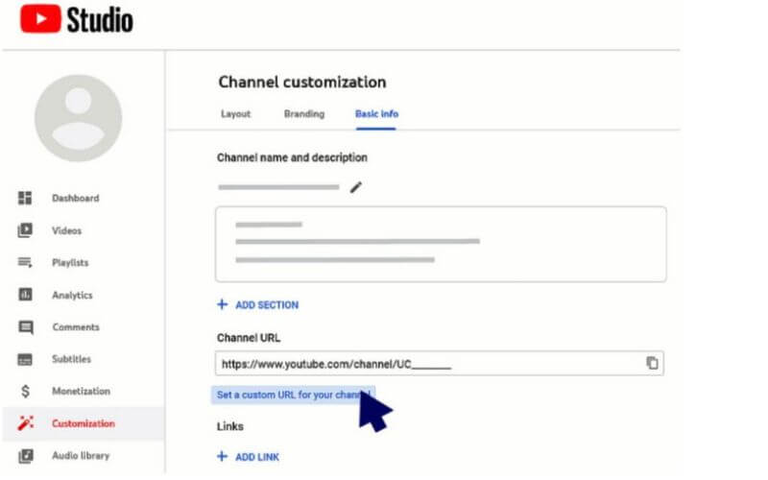This screenshot has height=480, width=768.
Task: Open the Videos sidebar icon
Action: pos(26,230)
